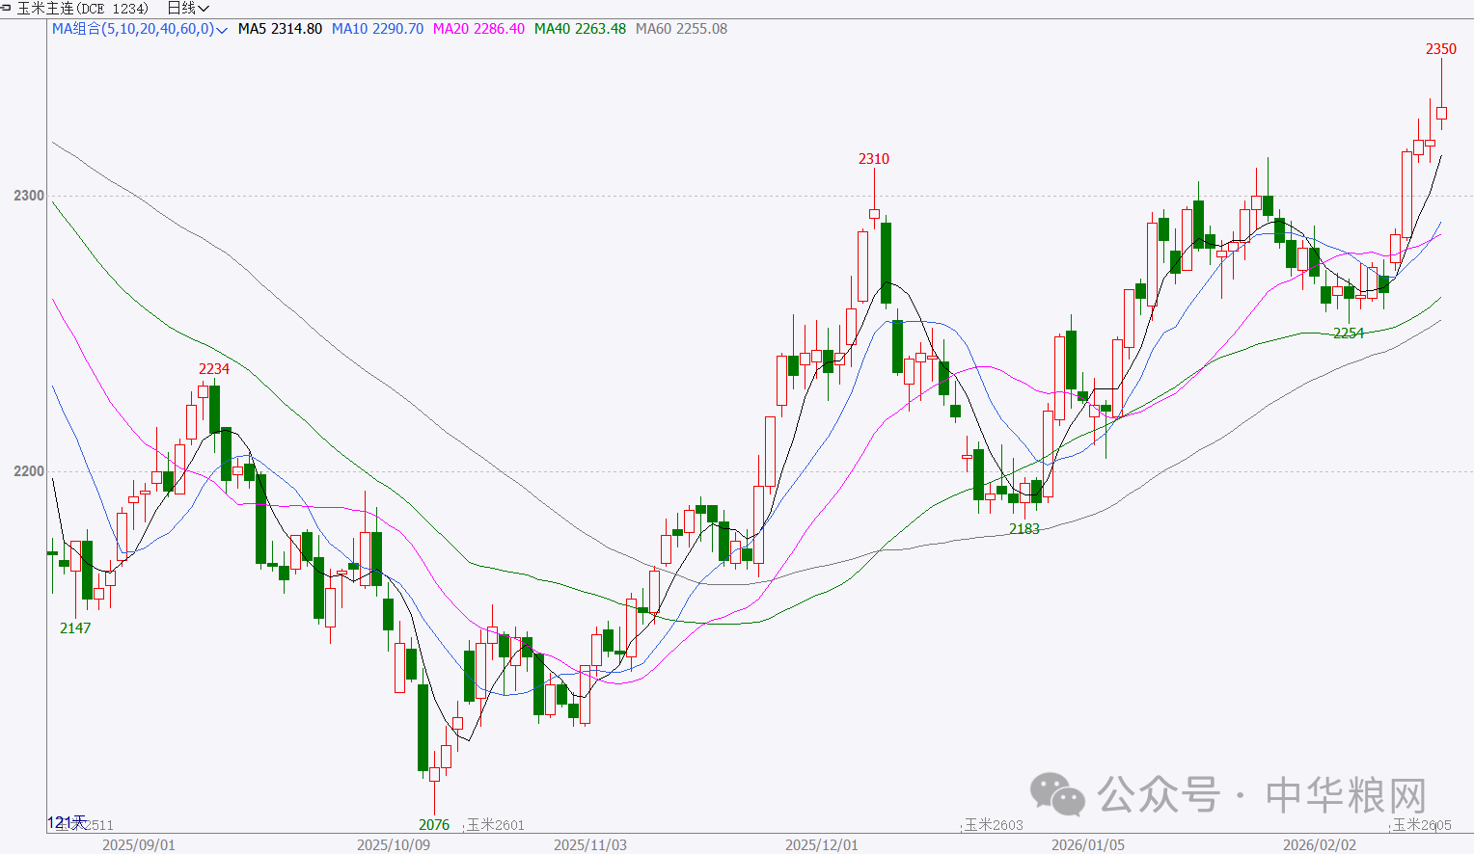The width and height of the screenshot is (1474, 854).
Task: Click the WeChat logo in watermark
Action: coord(1057,793)
